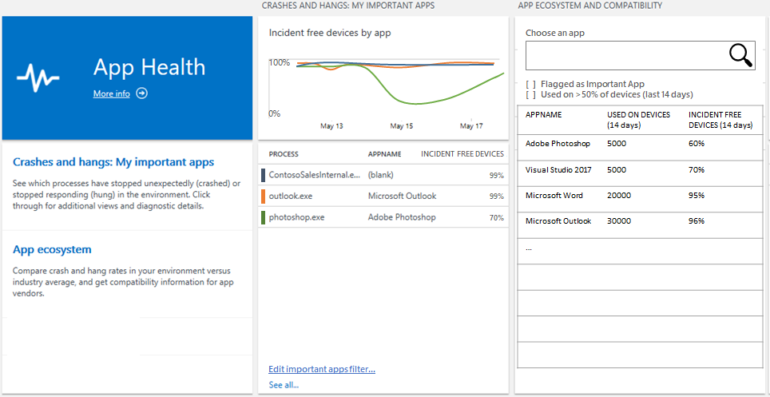Click the orange swatch next to outlook.exe
Screen dimensions: 770x397
tap(263, 197)
